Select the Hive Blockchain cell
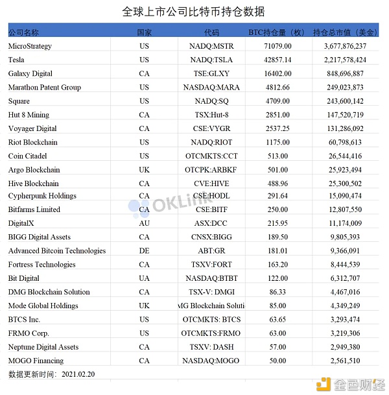 [34, 184]
